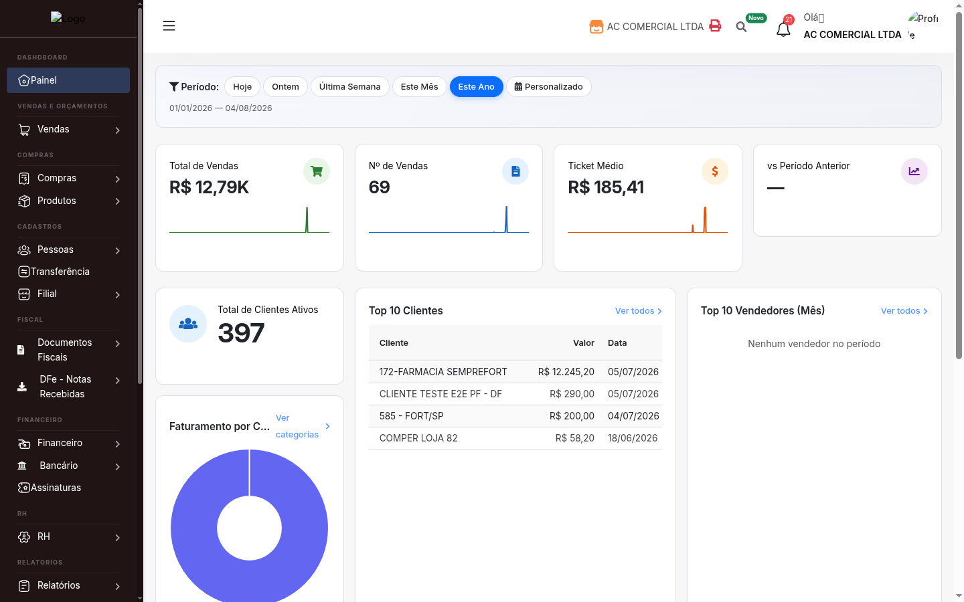Click the RH gear icon
Image resolution: width=964 pixels, height=602 pixels.
click(24, 536)
